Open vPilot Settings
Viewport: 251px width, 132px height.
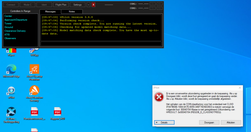pyautogui.click(x=78, y=5)
